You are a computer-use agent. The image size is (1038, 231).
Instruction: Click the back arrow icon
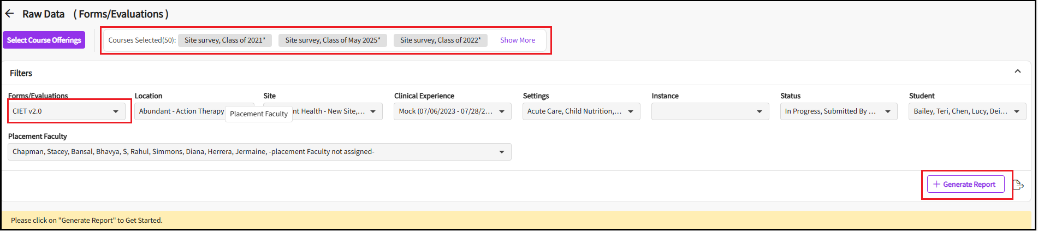click(9, 14)
